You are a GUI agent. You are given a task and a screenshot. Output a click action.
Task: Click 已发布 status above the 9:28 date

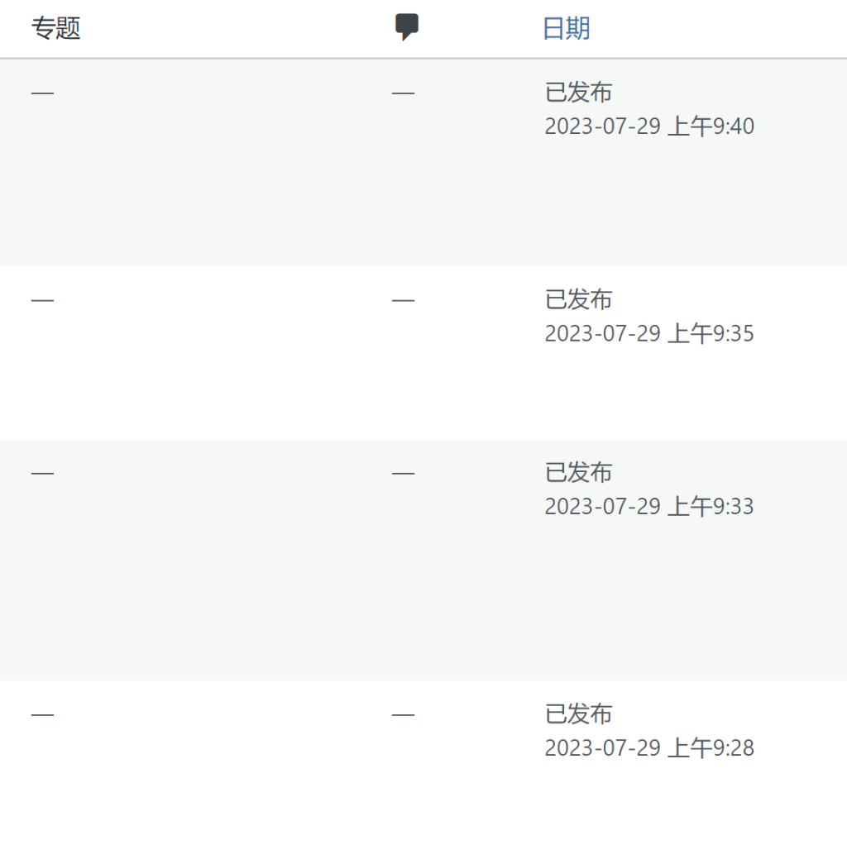(x=578, y=714)
